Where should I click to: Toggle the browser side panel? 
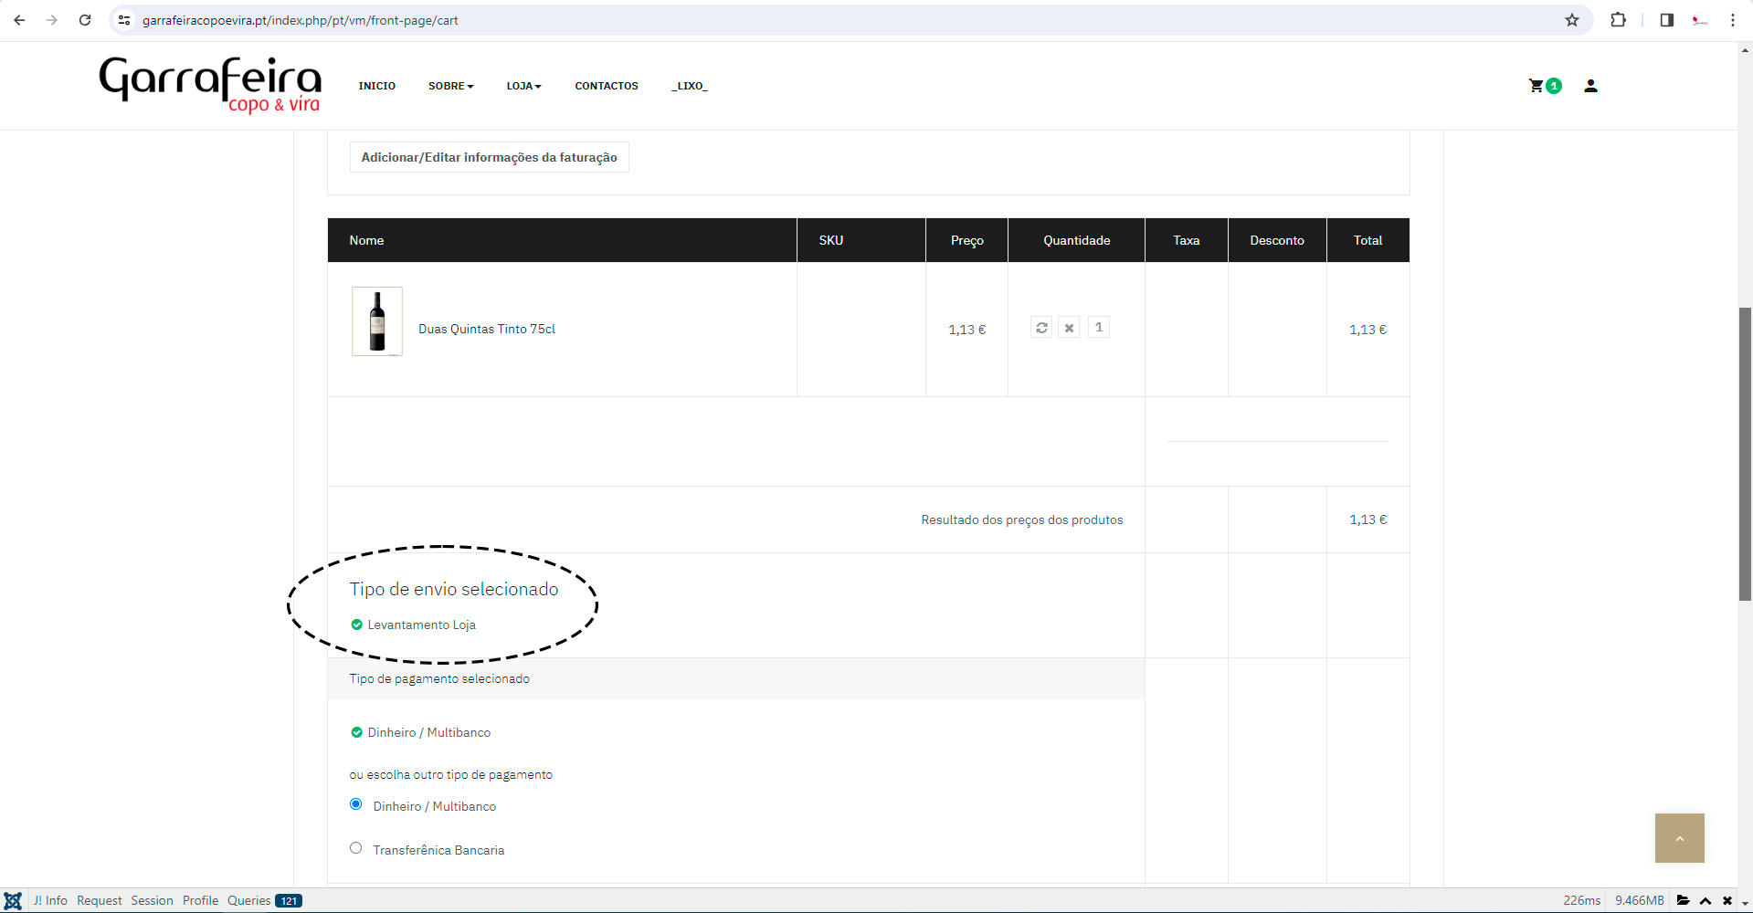[x=1667, y=20]
